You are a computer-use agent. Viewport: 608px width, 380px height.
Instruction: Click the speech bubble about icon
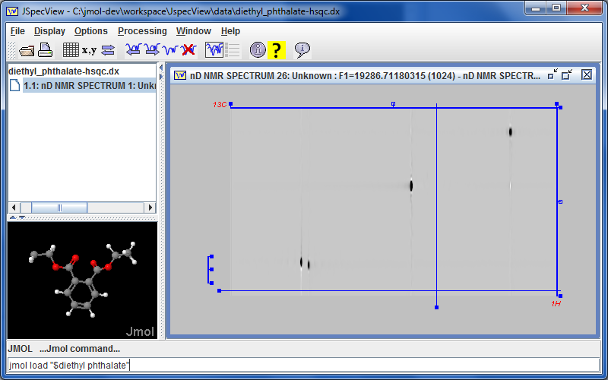pos(302,50)
